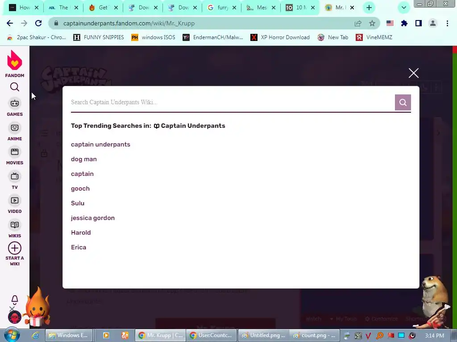Open the Video section in sidebar
The image size is (457, 342).
[15, 205]
